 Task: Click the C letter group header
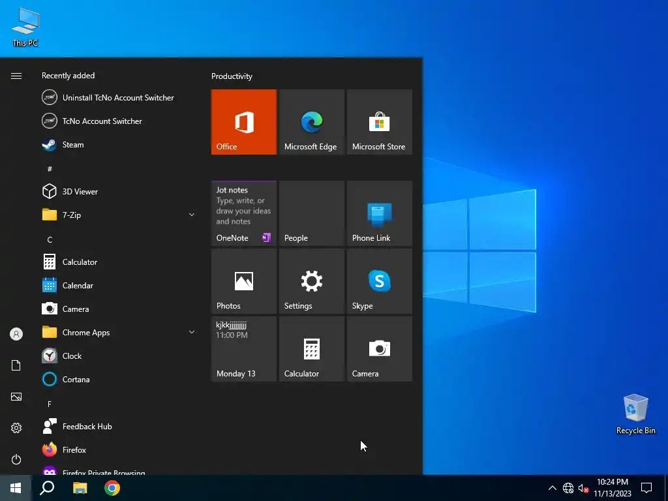pyautogui.click(x=50, y=240)
